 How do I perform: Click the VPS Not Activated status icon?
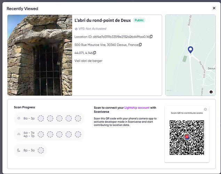pos(76,29)
